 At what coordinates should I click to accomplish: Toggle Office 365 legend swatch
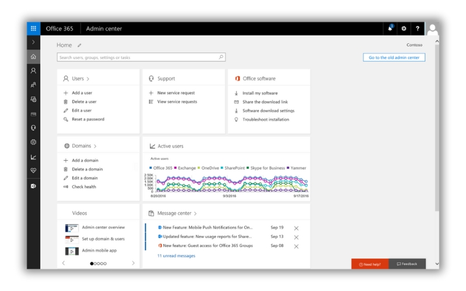[x=151, y=168]
